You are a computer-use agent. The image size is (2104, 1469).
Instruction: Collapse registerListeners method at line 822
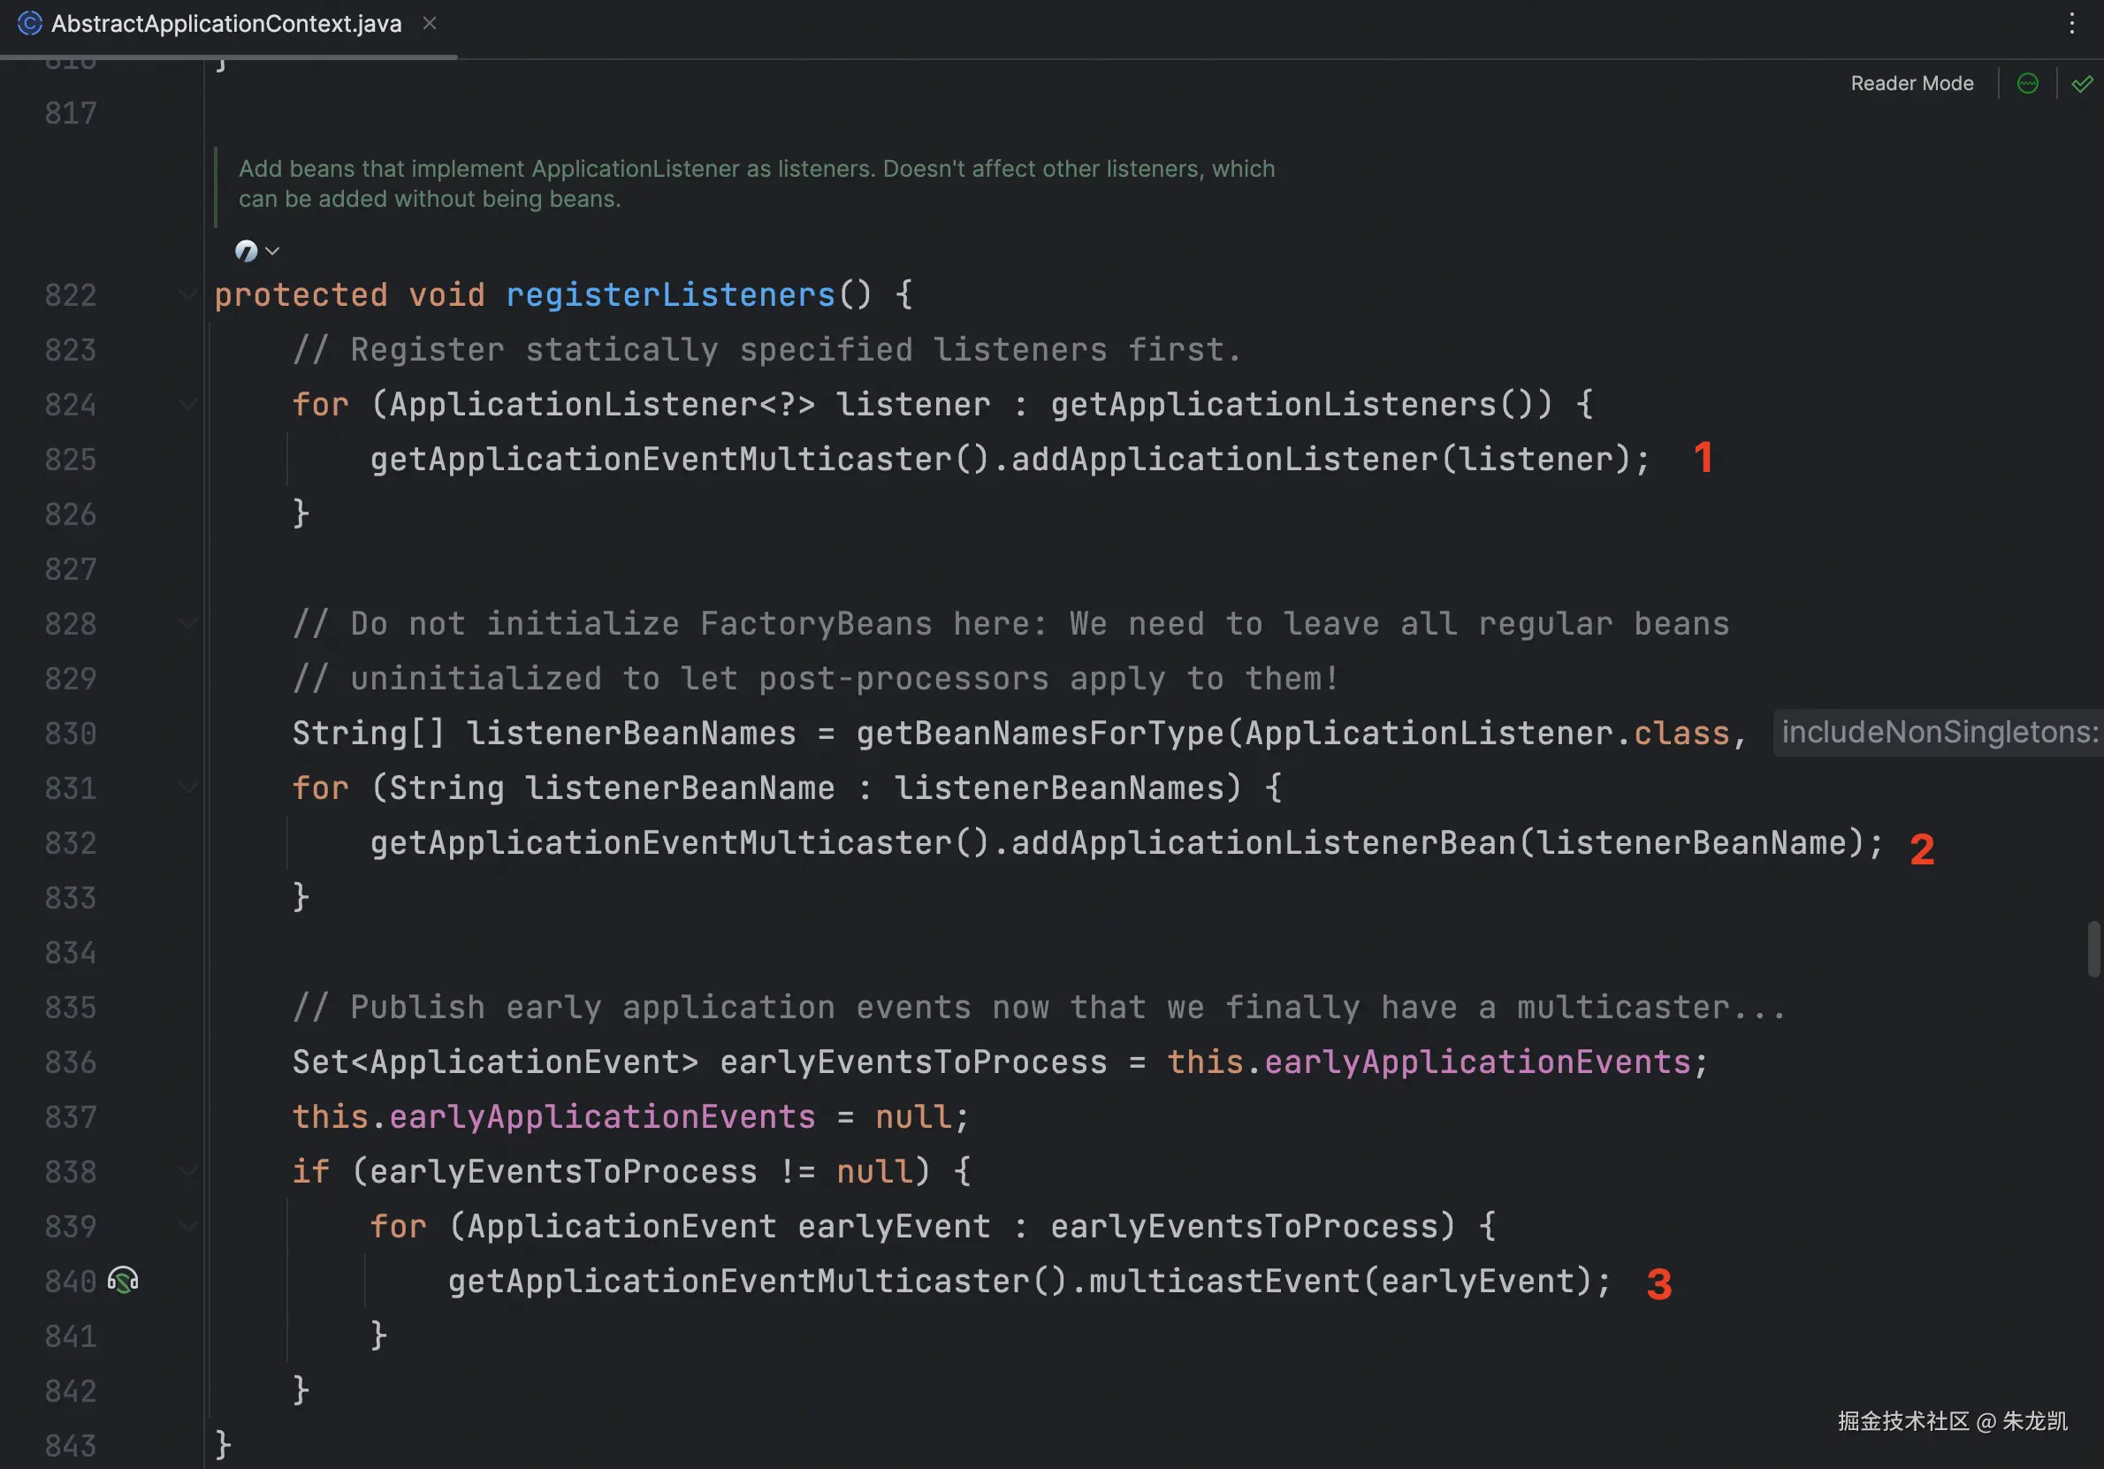[x=187, y=294]
